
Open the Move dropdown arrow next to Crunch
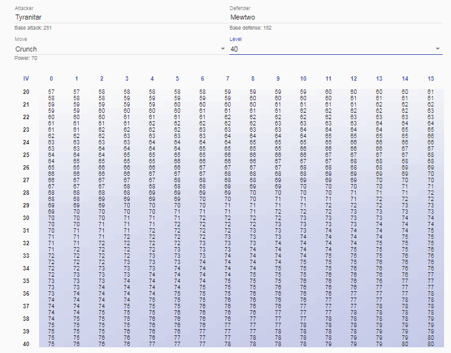pos(222,49)
